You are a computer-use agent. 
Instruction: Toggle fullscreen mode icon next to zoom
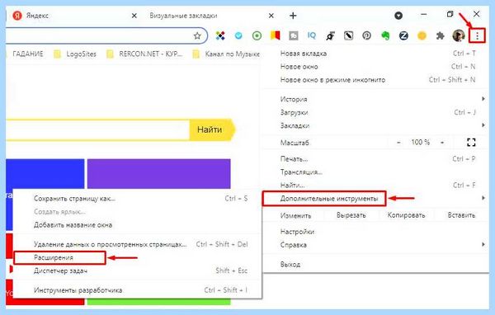click(x=471, y=143)
